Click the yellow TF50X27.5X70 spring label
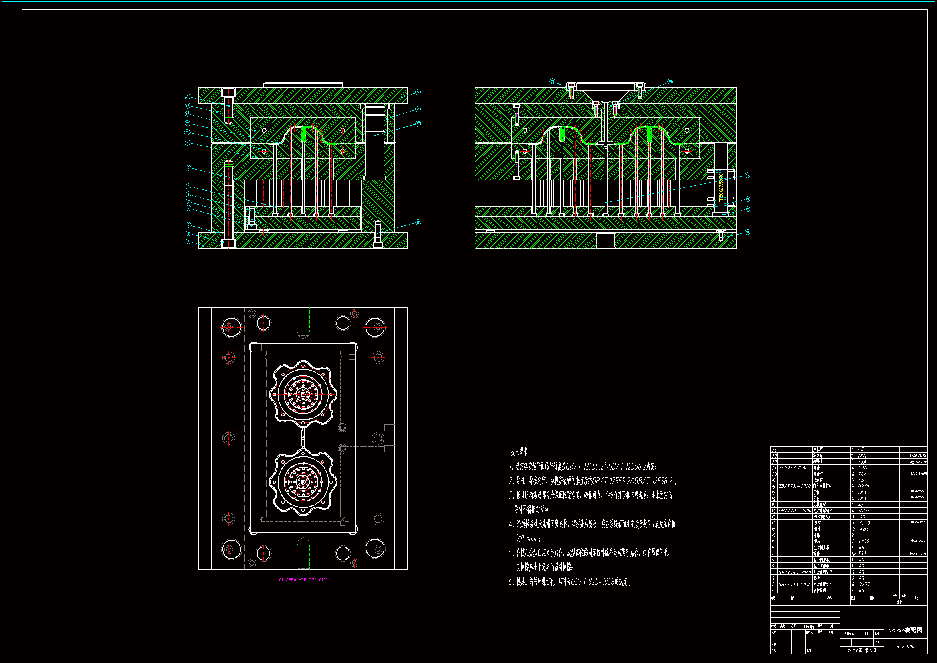 721,189
